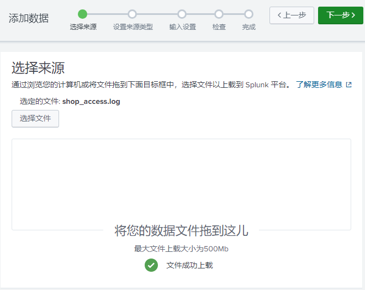The height and width of the screenshot is (290, 365).
Task: Go back with the 上一步 button
Action: click(292, 15)
